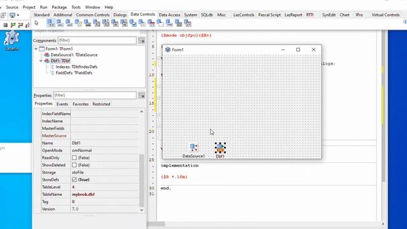Click the Step Over debug icon
The height and width of the screenshot is (229, 407).
tap(20, 25)
